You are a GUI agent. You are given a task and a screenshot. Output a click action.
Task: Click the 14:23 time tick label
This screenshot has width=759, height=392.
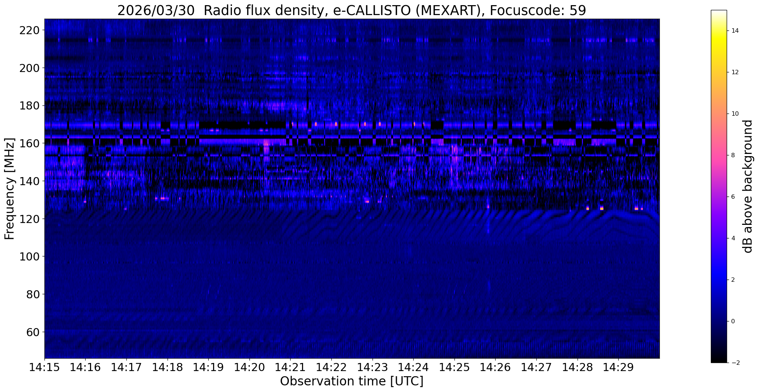tap(373, 367)
